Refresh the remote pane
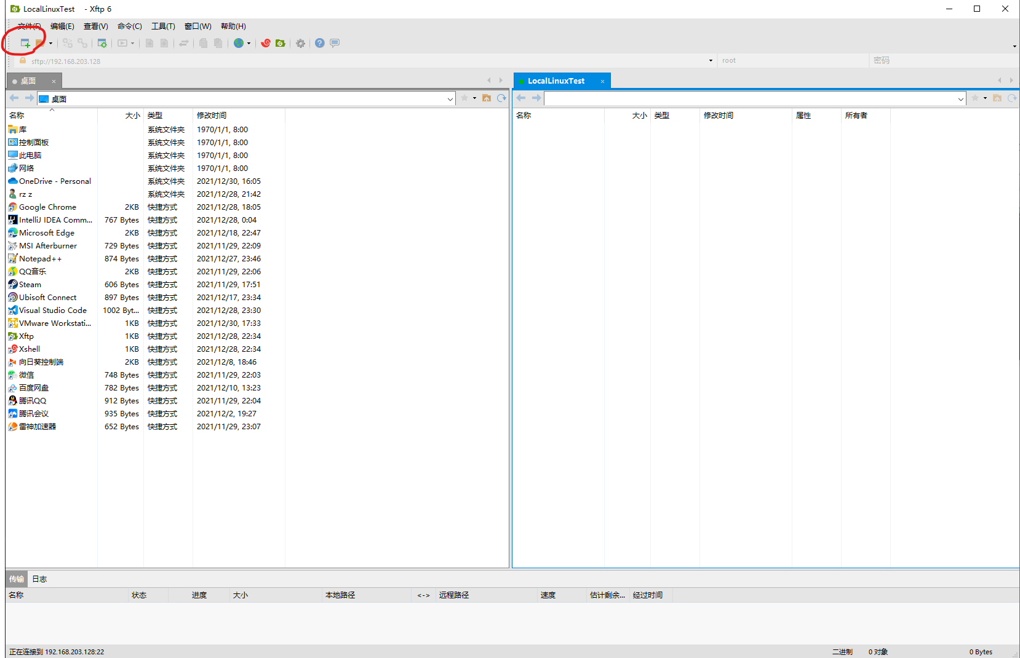The height and width of the screenshot is (658, 1020). [x=1012, y=98]
